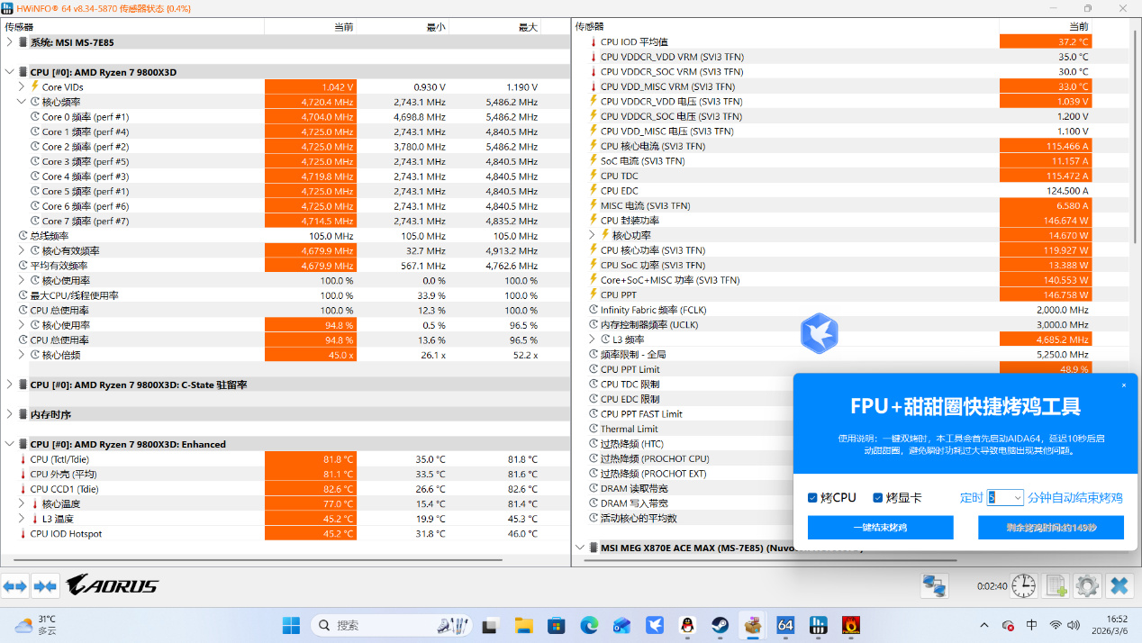Open the Windows Start menu
1142x643 pixels.
(x=292, y=624)
